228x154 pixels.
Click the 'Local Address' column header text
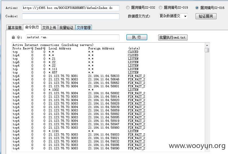click(x=60, y=48)
